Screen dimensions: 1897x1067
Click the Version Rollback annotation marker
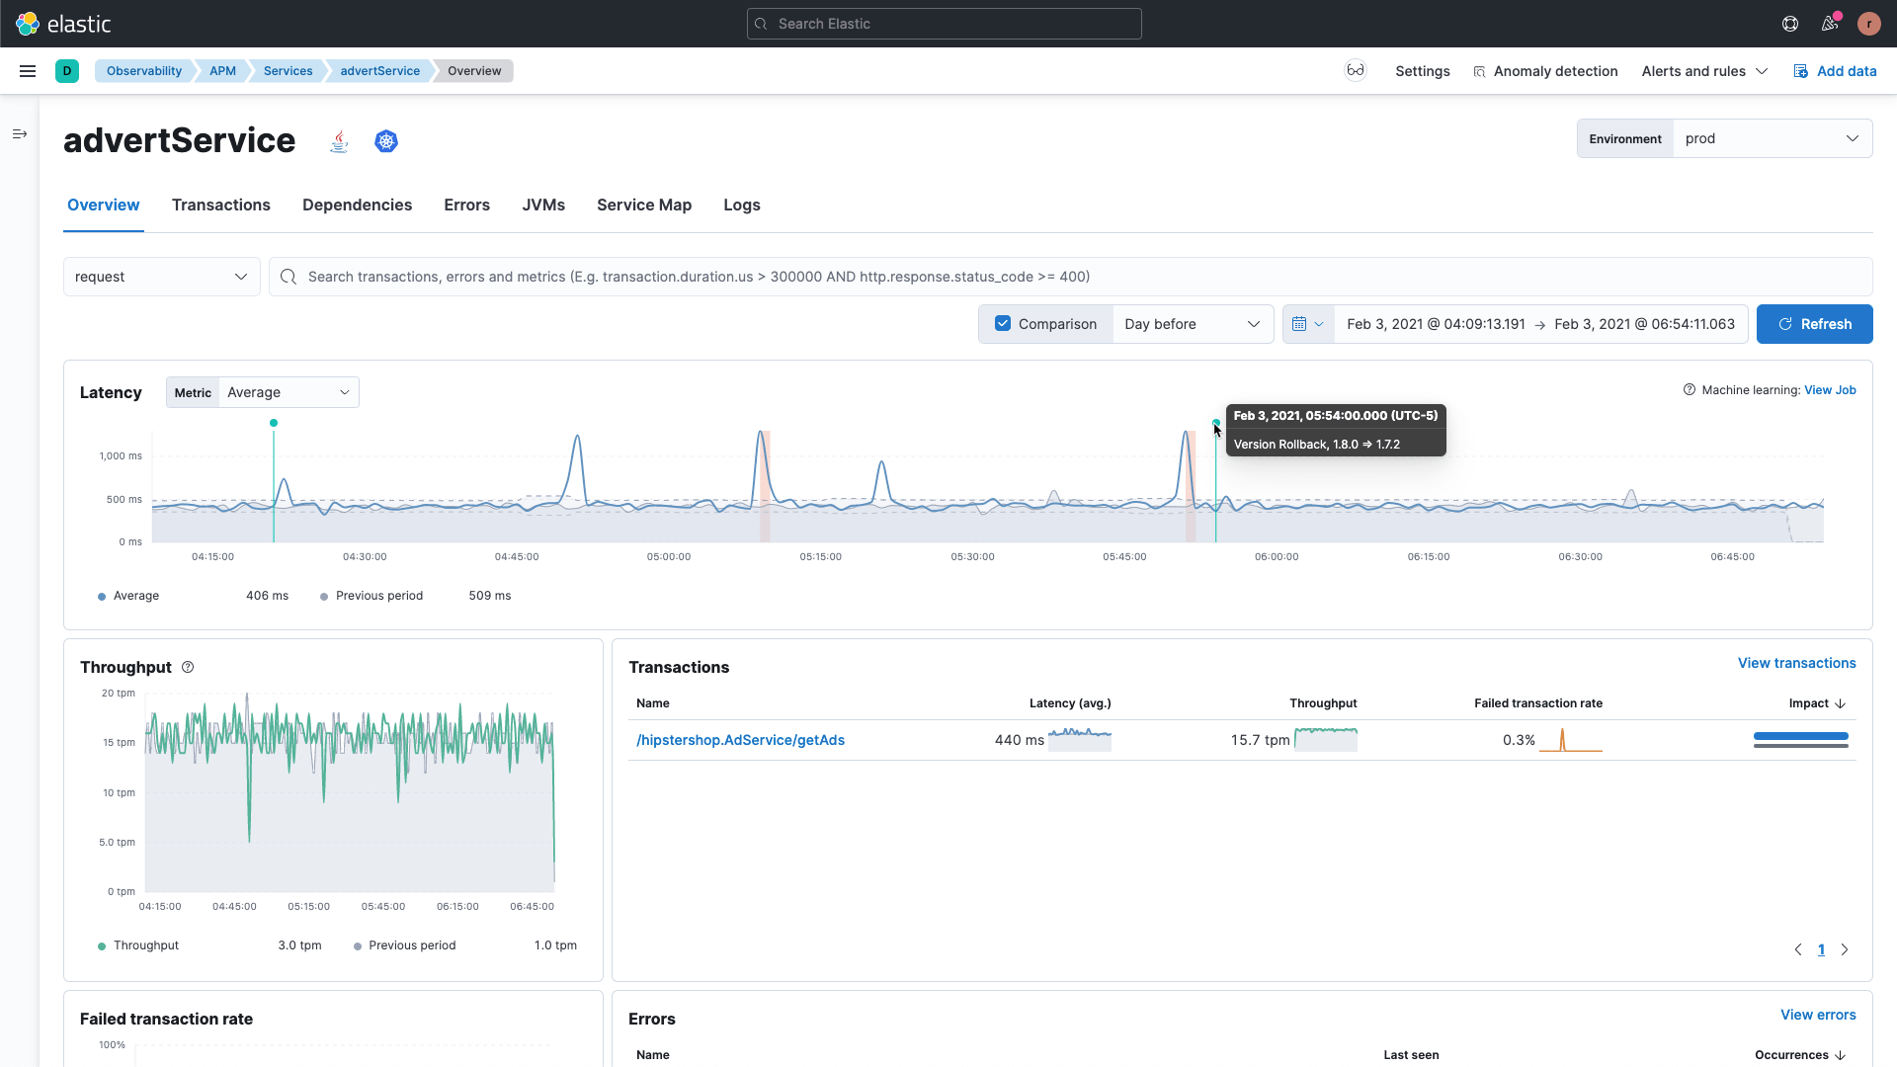[x=1216, y=423]
